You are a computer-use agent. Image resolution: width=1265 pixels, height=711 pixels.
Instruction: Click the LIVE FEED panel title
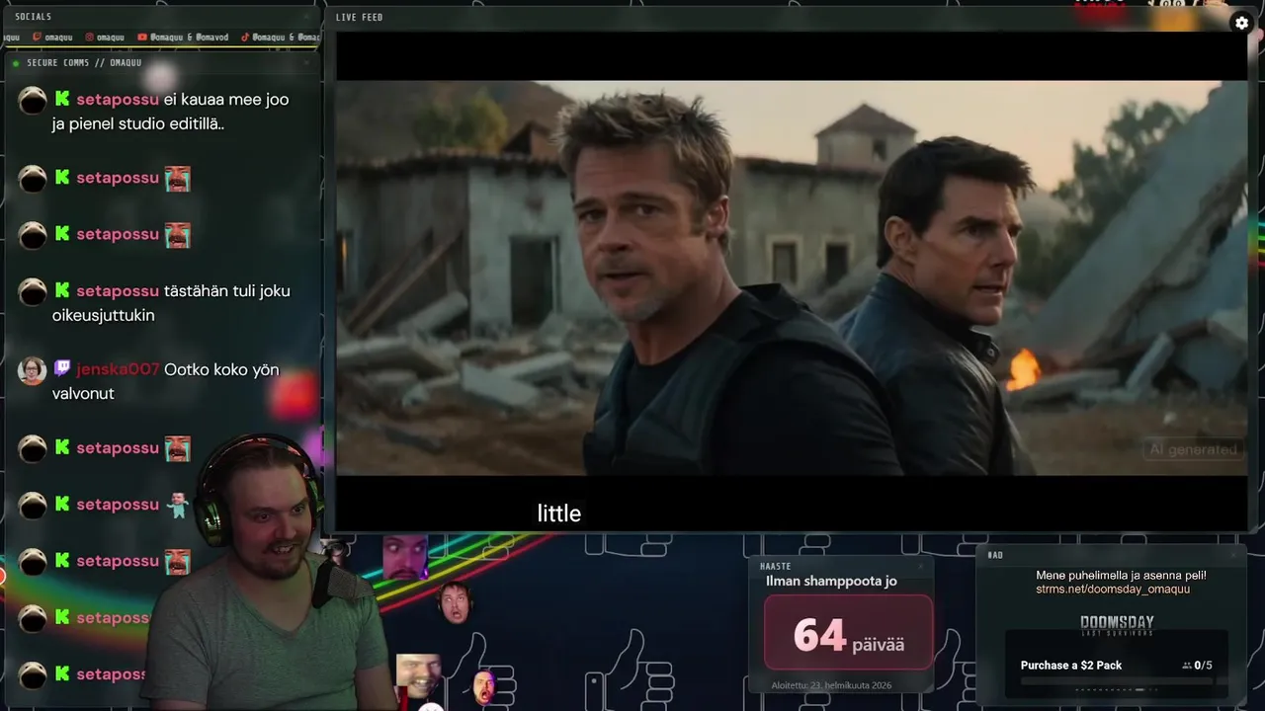tap(359, 17)
